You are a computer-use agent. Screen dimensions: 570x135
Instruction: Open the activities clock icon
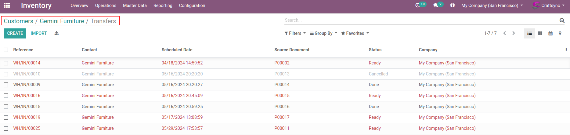tap(418, 5)
